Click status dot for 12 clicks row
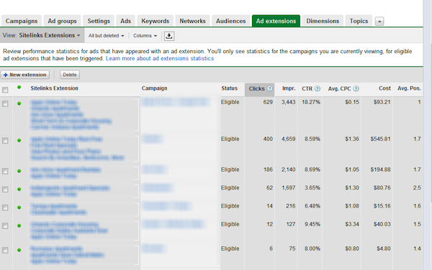Screen dimensions: 432x270 pyautogui.click(x=19, y=225)
